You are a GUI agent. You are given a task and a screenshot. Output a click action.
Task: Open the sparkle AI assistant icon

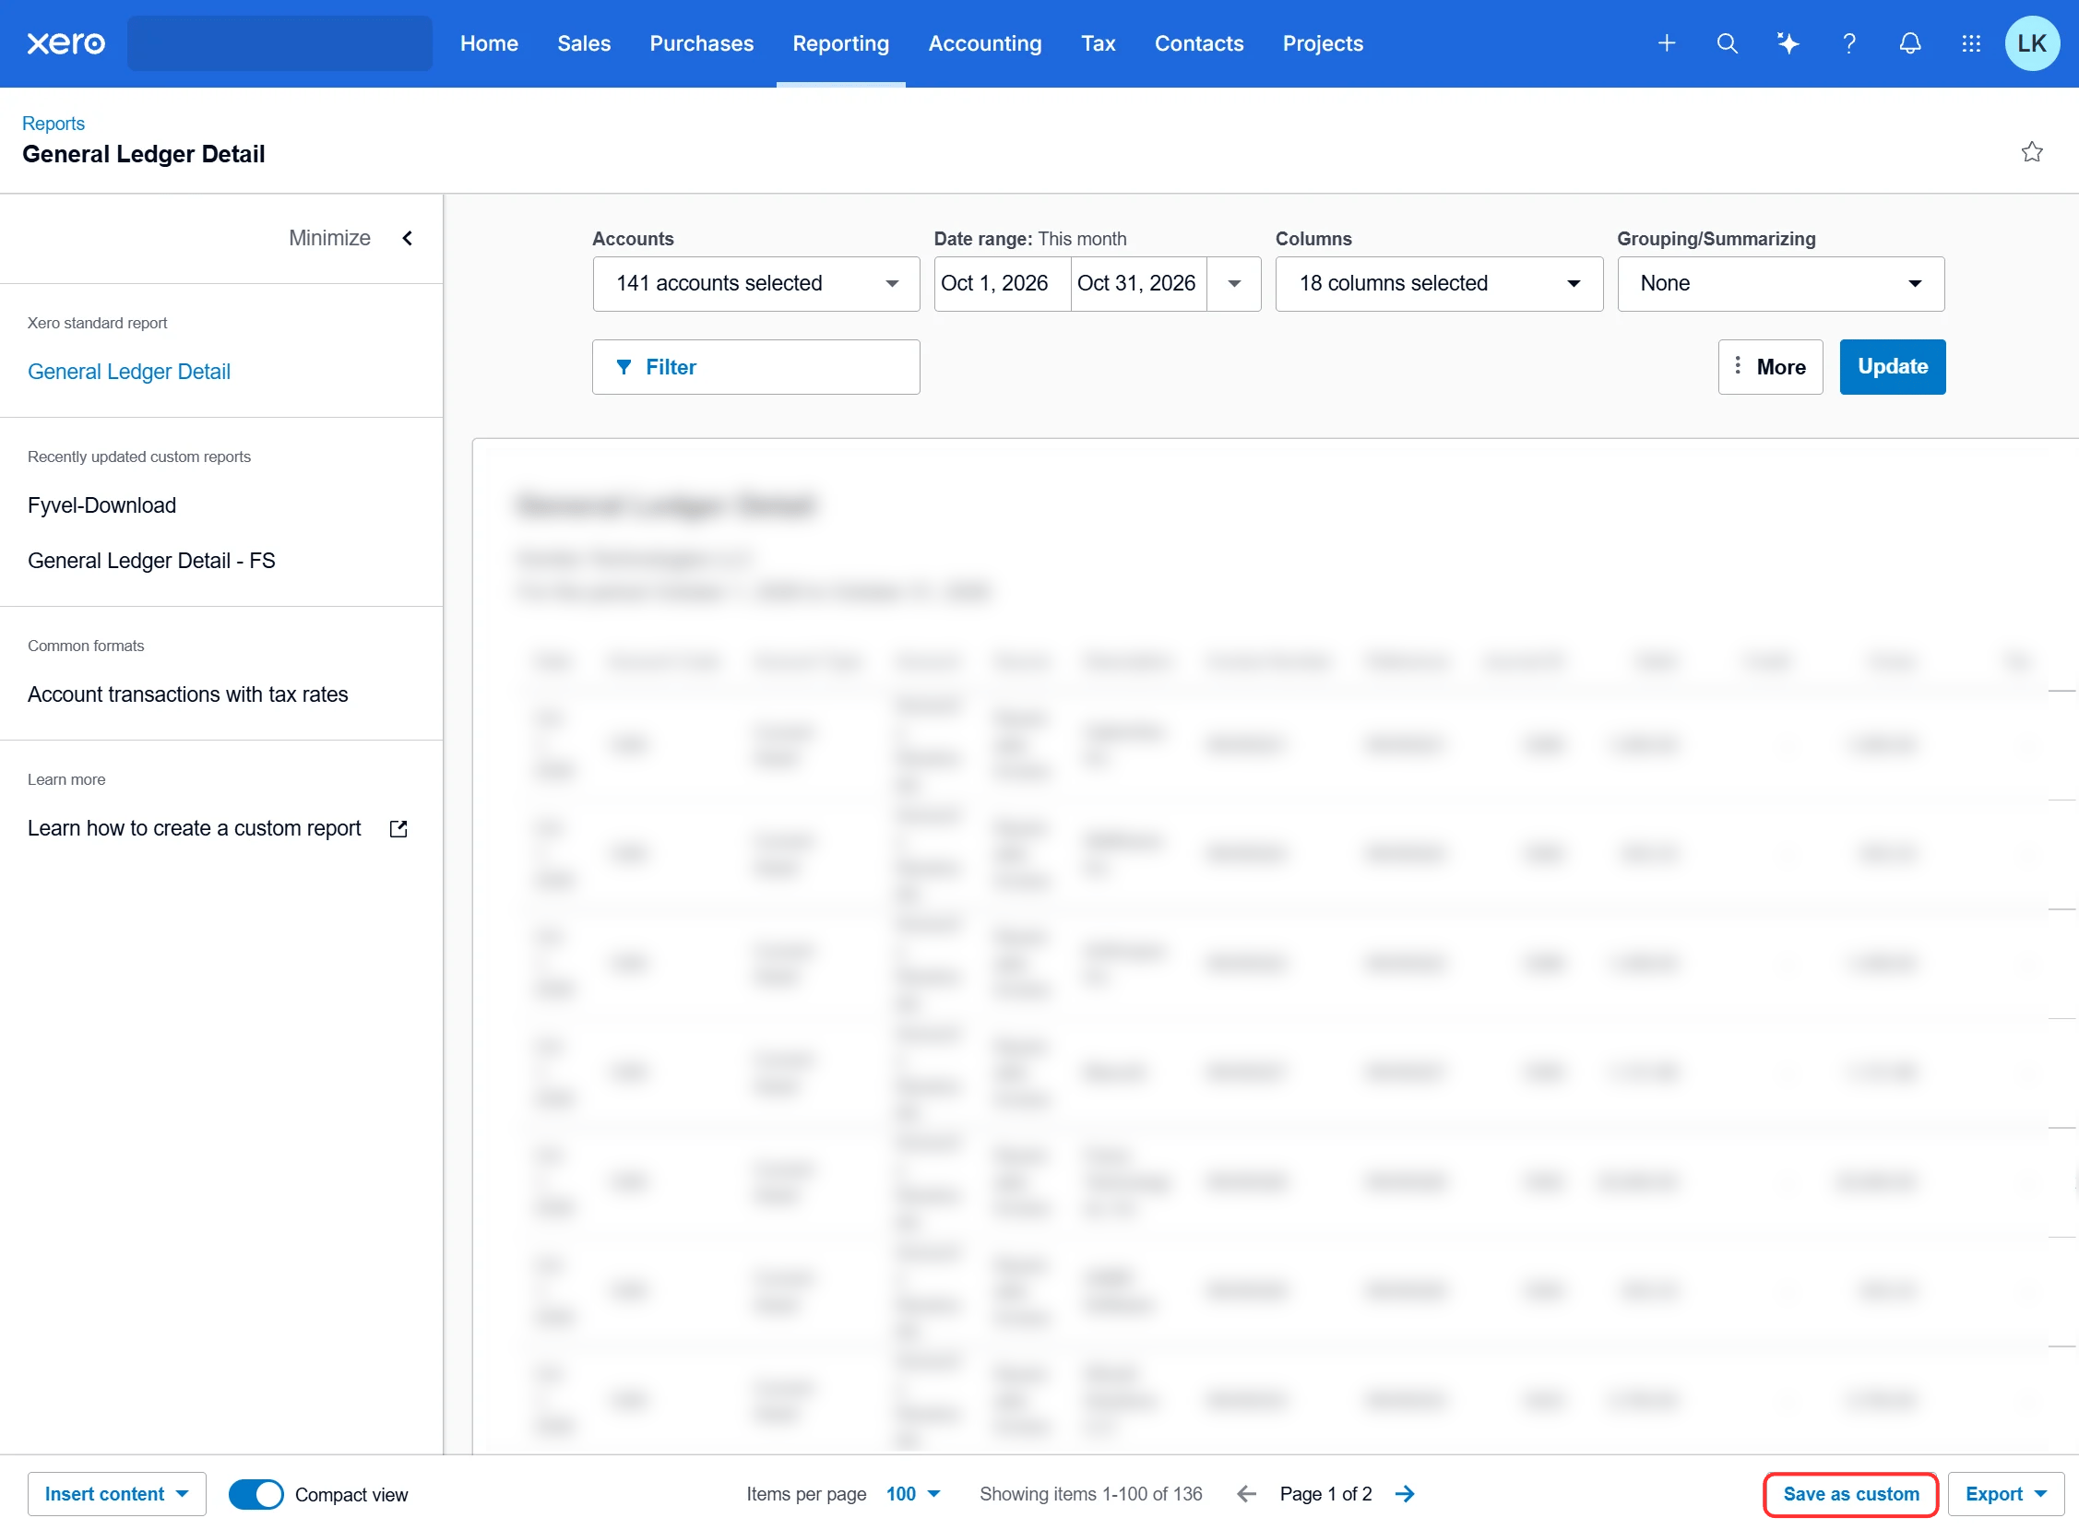pos(1788,43)
